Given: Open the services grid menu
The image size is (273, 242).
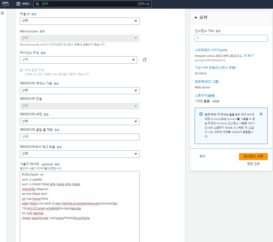Looking at the screenshot, I should [18, 4].
